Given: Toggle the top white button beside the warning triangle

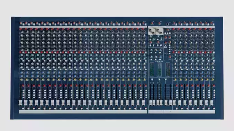Looking at the screenshot, I should [170, 45].
